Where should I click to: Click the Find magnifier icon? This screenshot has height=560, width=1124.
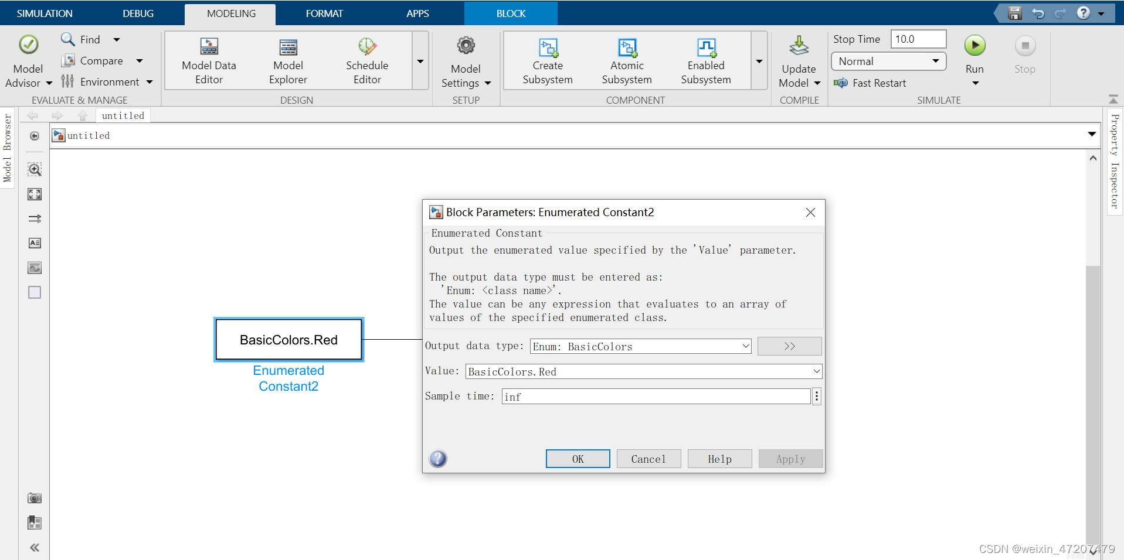coord(68,39)
